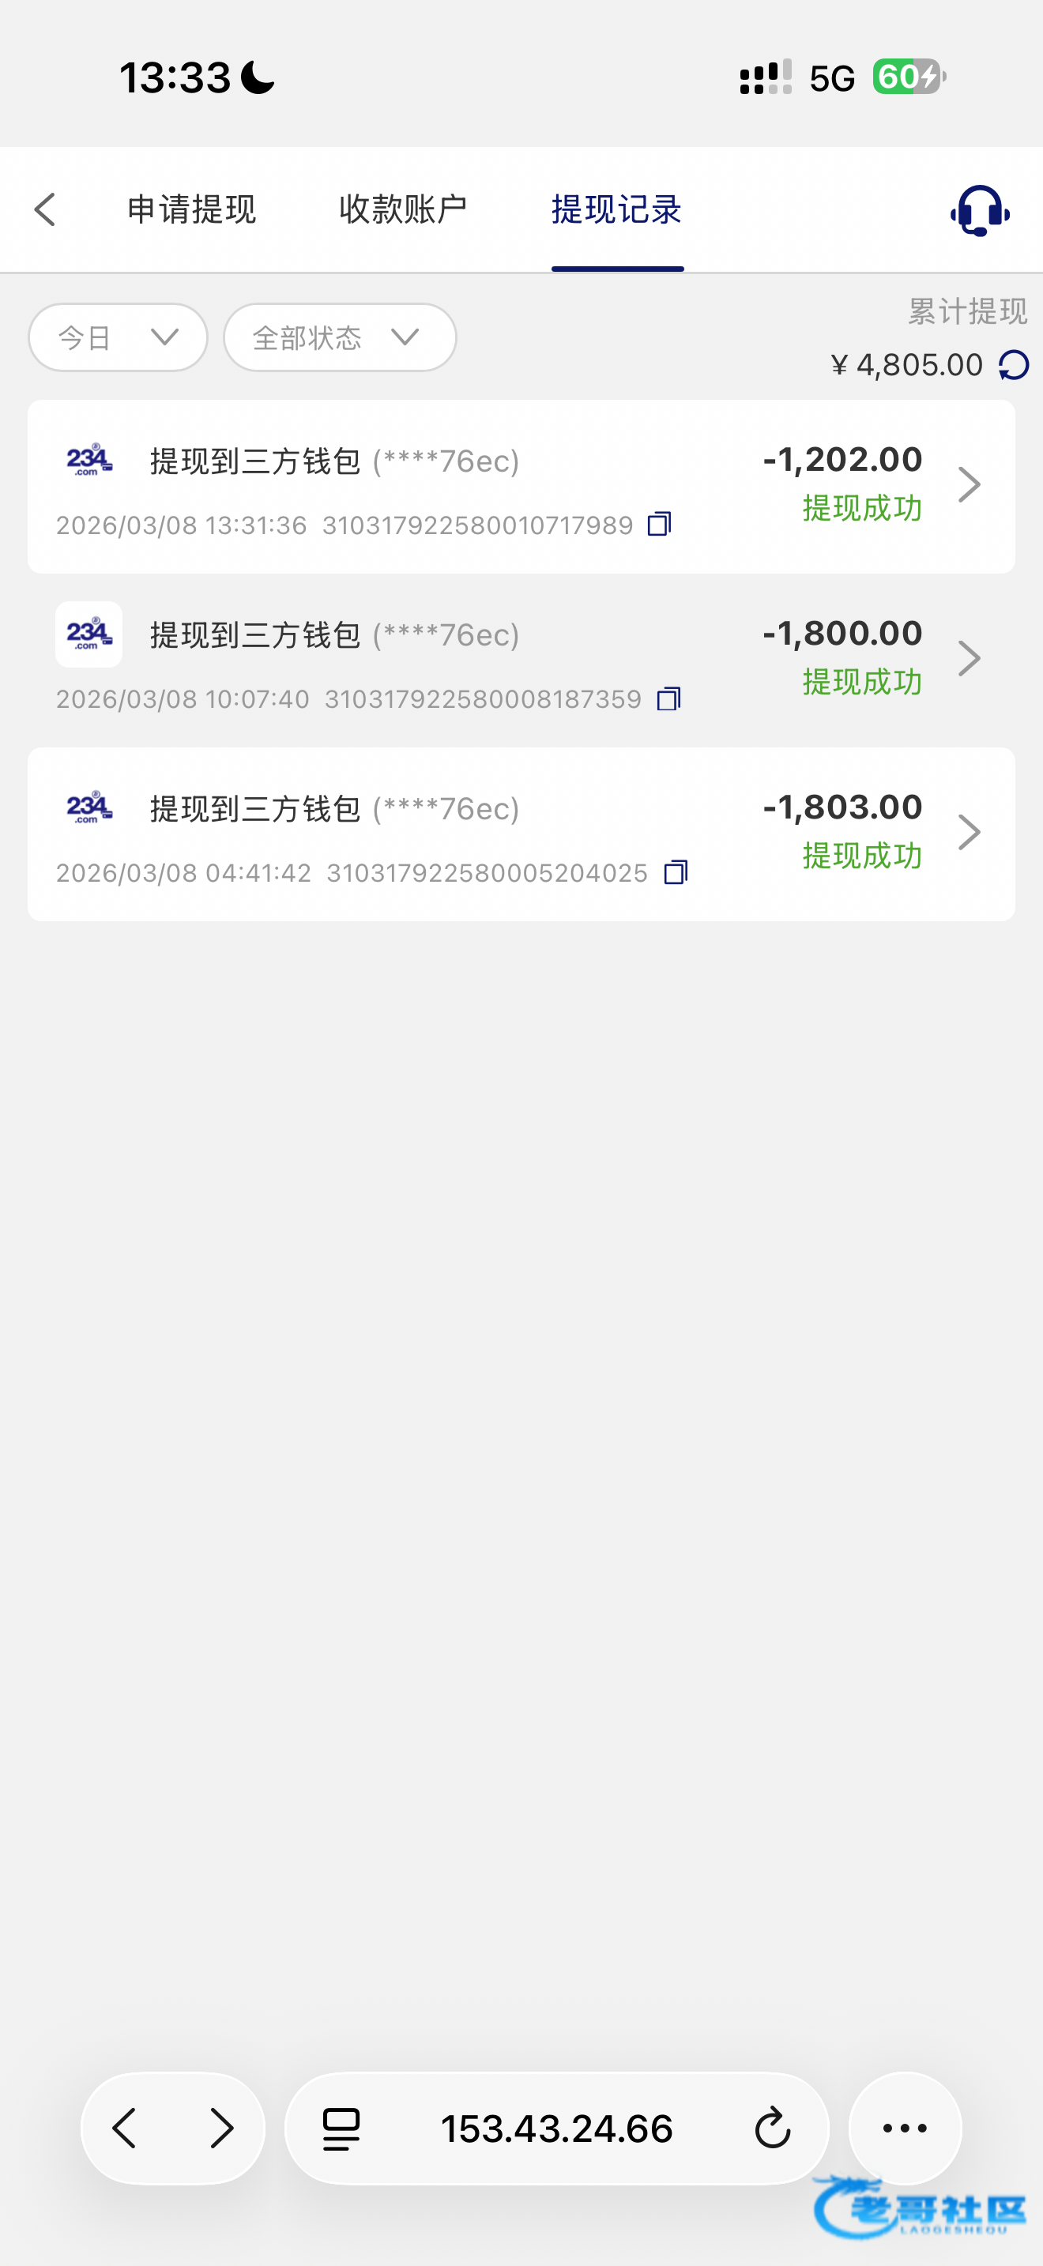The image size is (1043, 2266).
Task: Expand the 全部状态 status filter dropdown
Action: coord(340,337)
